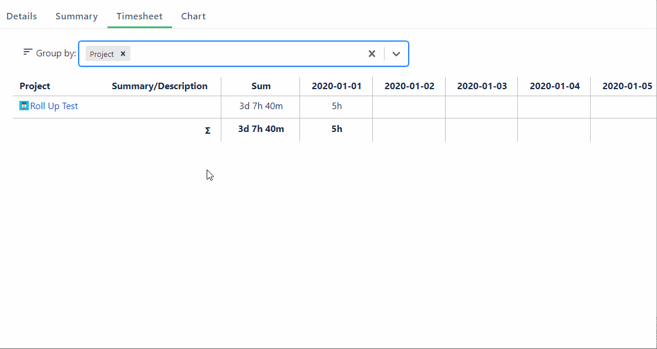
Task: Click the X inside the Project chip
Action: coord(123,53)
